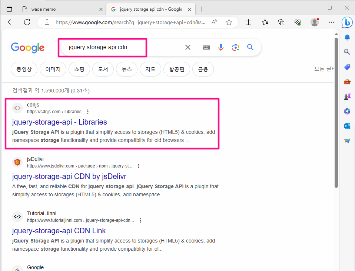Click jsDelivr site favicon

coord(17,162)
